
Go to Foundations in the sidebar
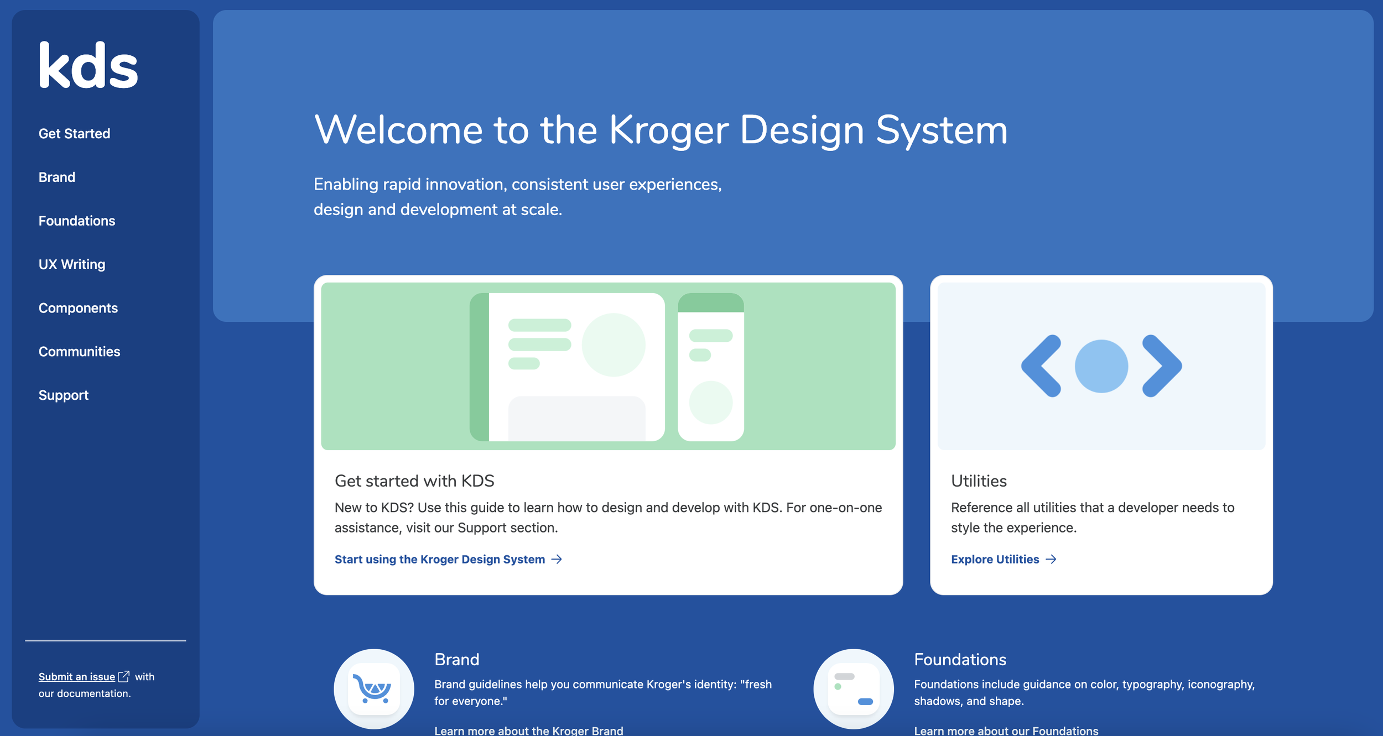click(77, 221)
